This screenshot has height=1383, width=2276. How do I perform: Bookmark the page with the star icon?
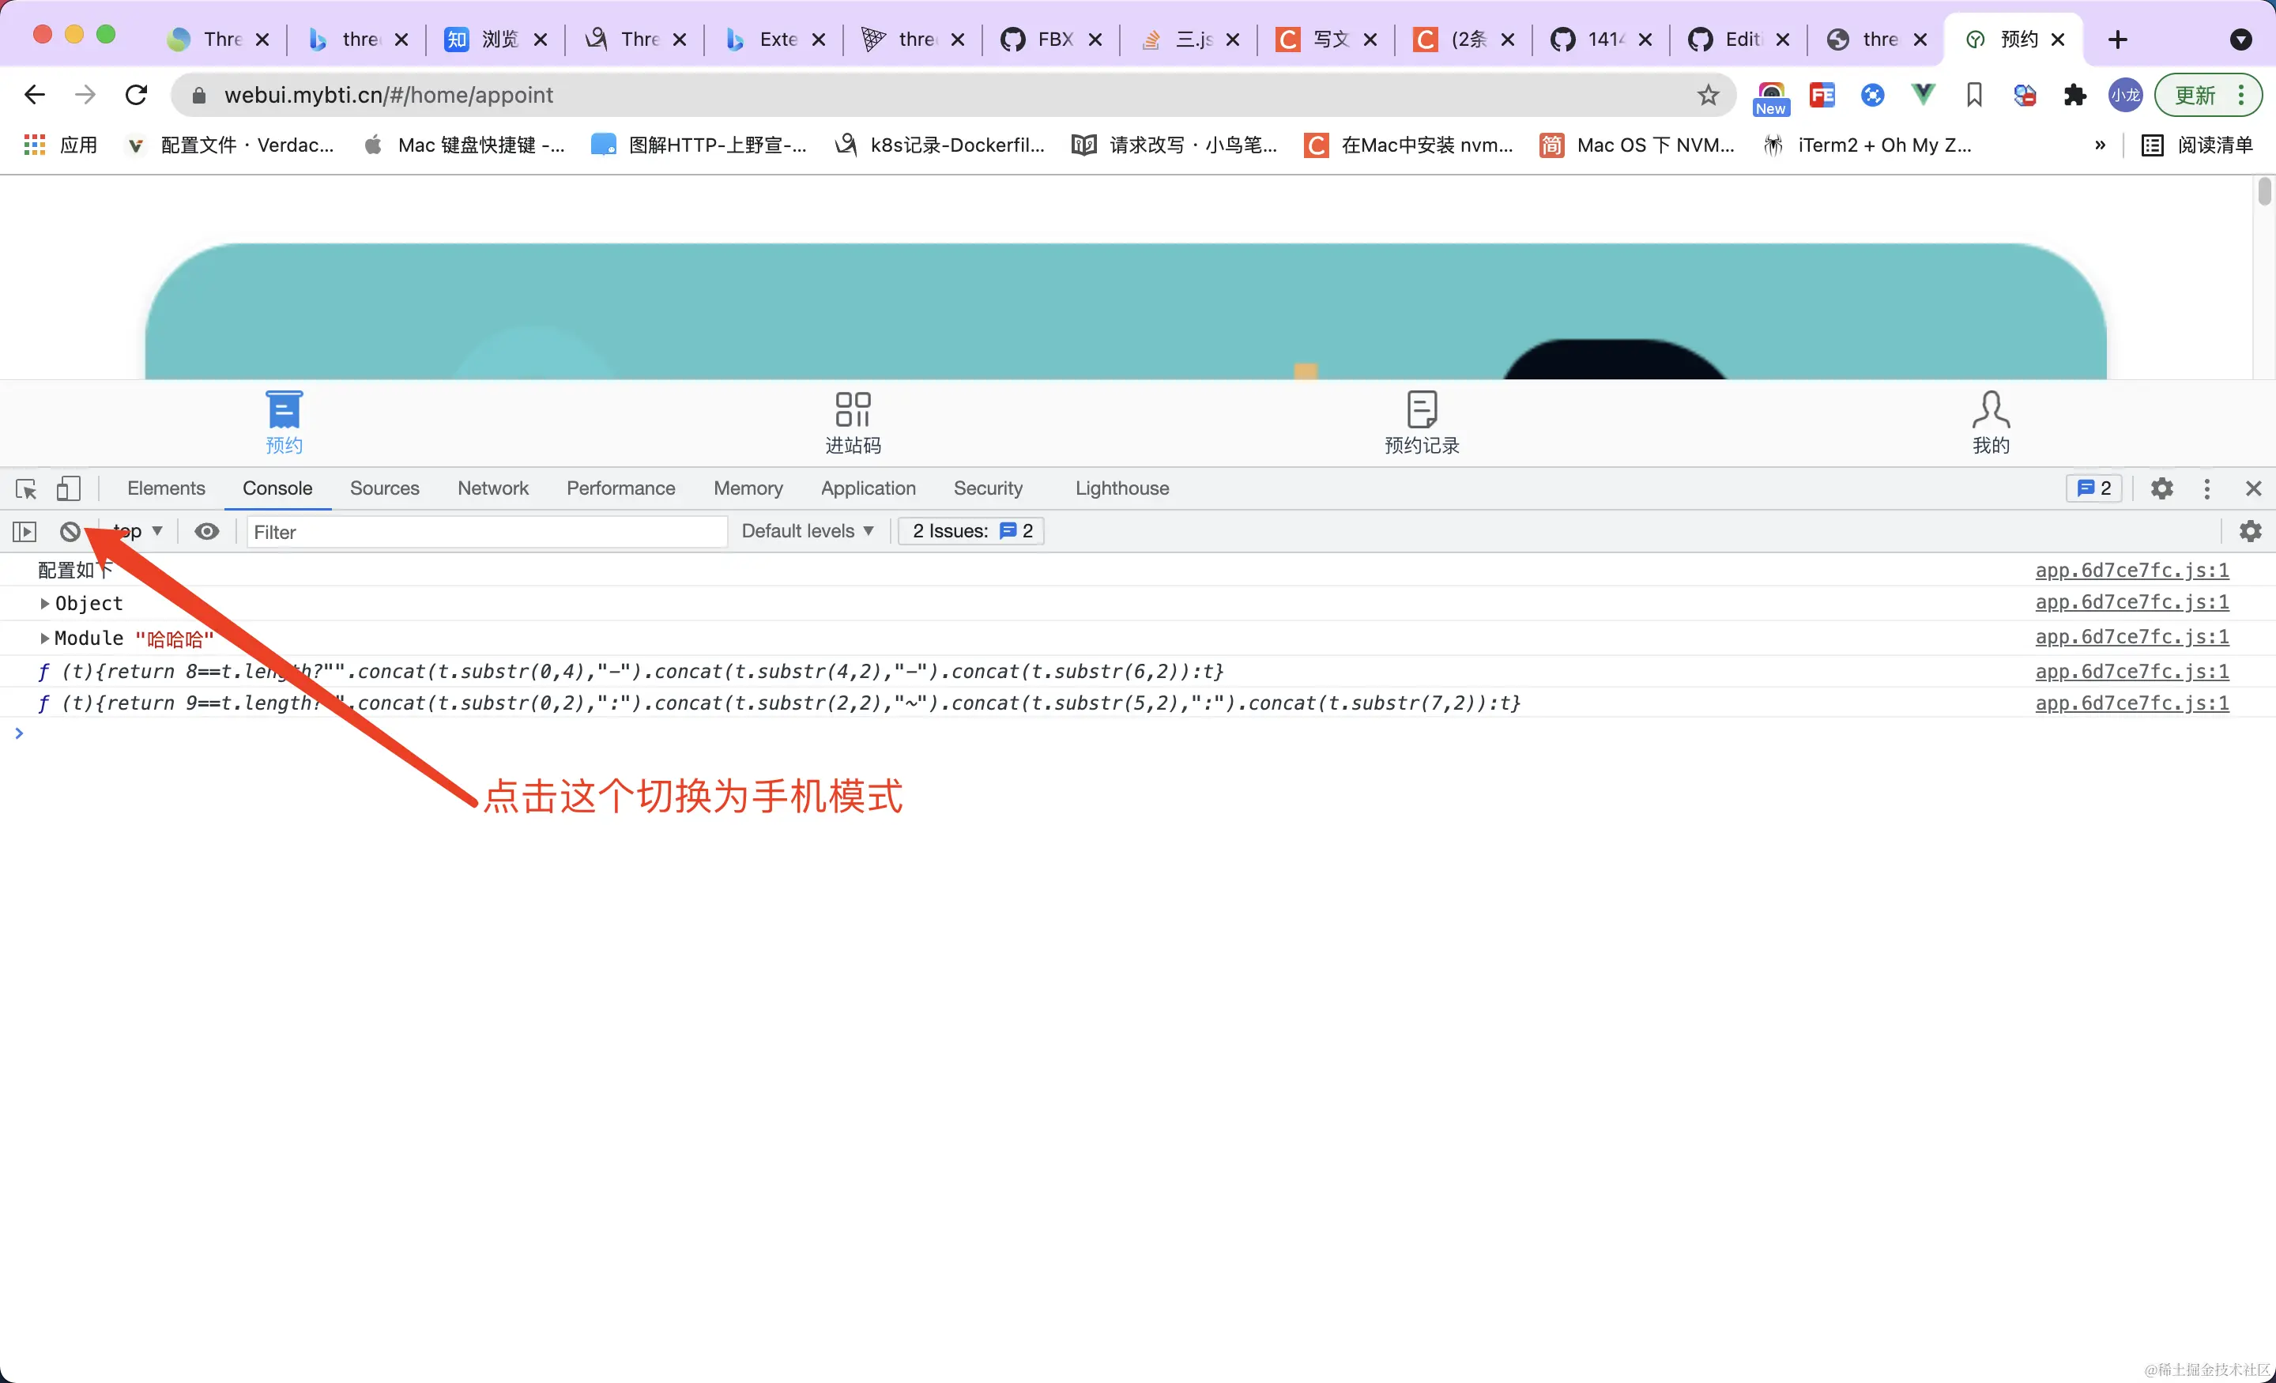[x=1708, y=95]
